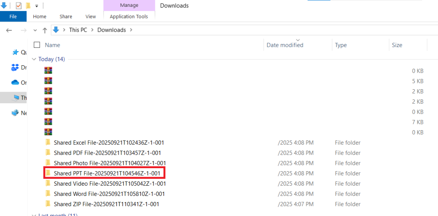Open the View ribbon tab

click(x=91, y=17)
